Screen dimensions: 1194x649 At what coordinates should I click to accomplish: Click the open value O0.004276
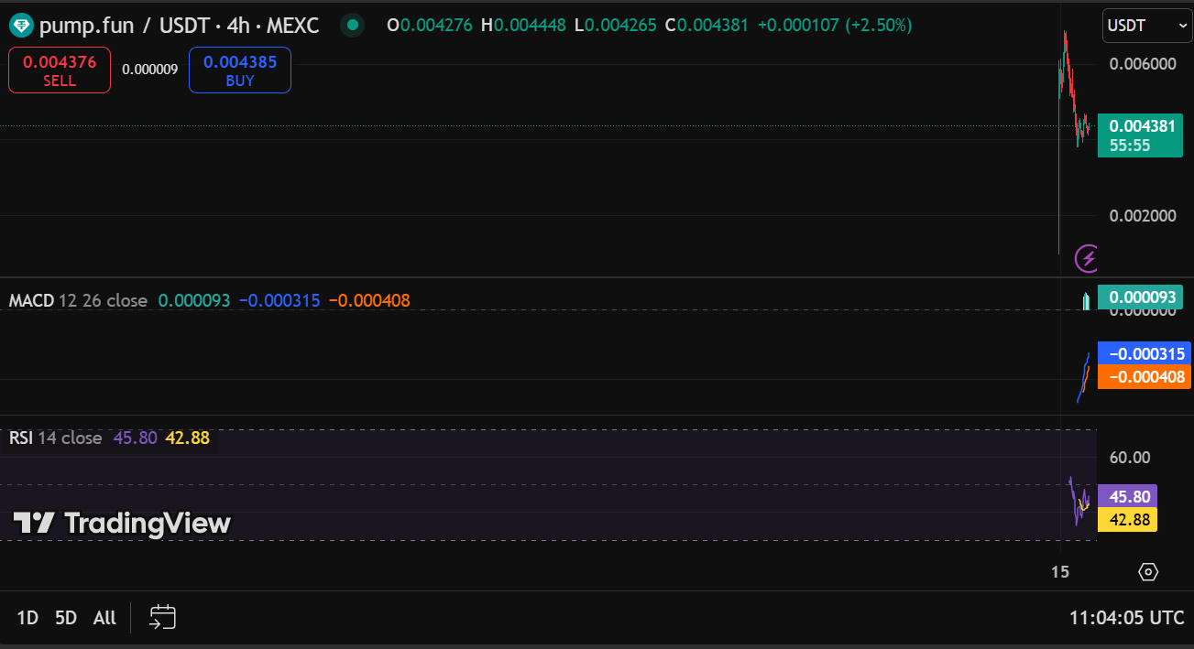pyautogui.click(x=430, y=26)
